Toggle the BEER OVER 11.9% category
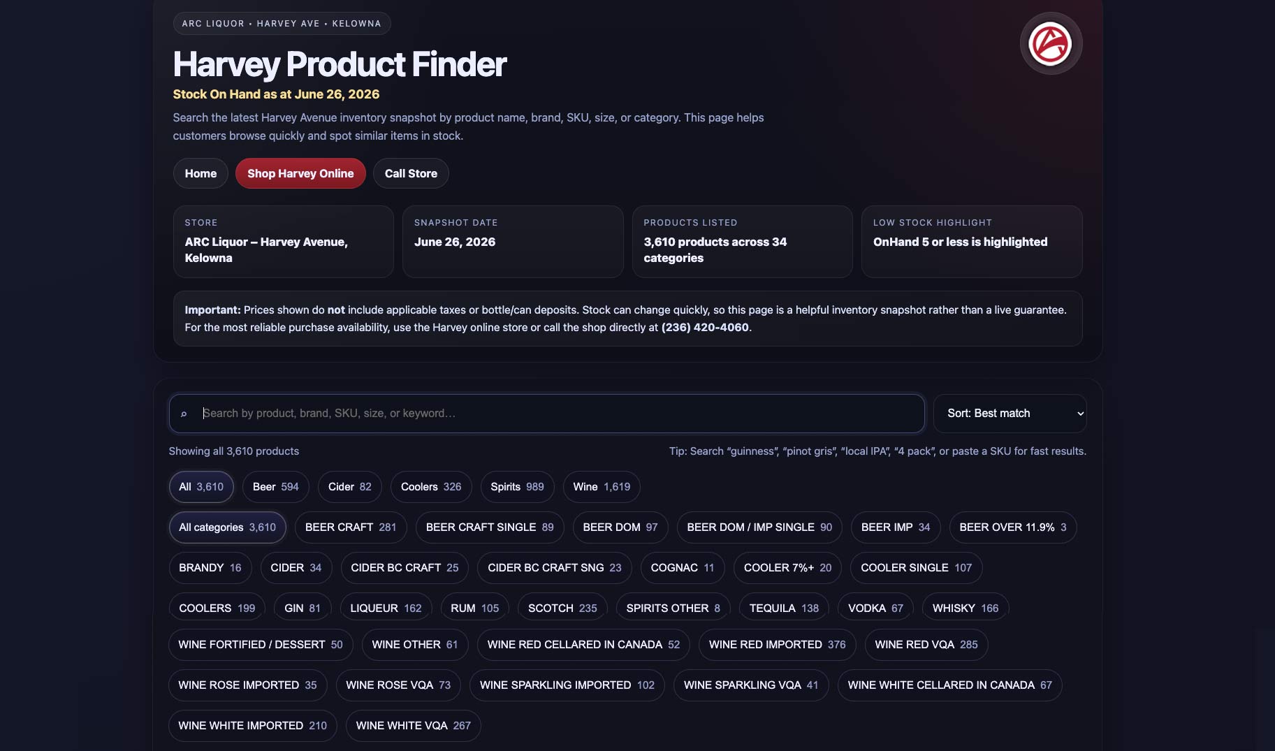The image size is (1275, 751). click(x=1013, y=527)
